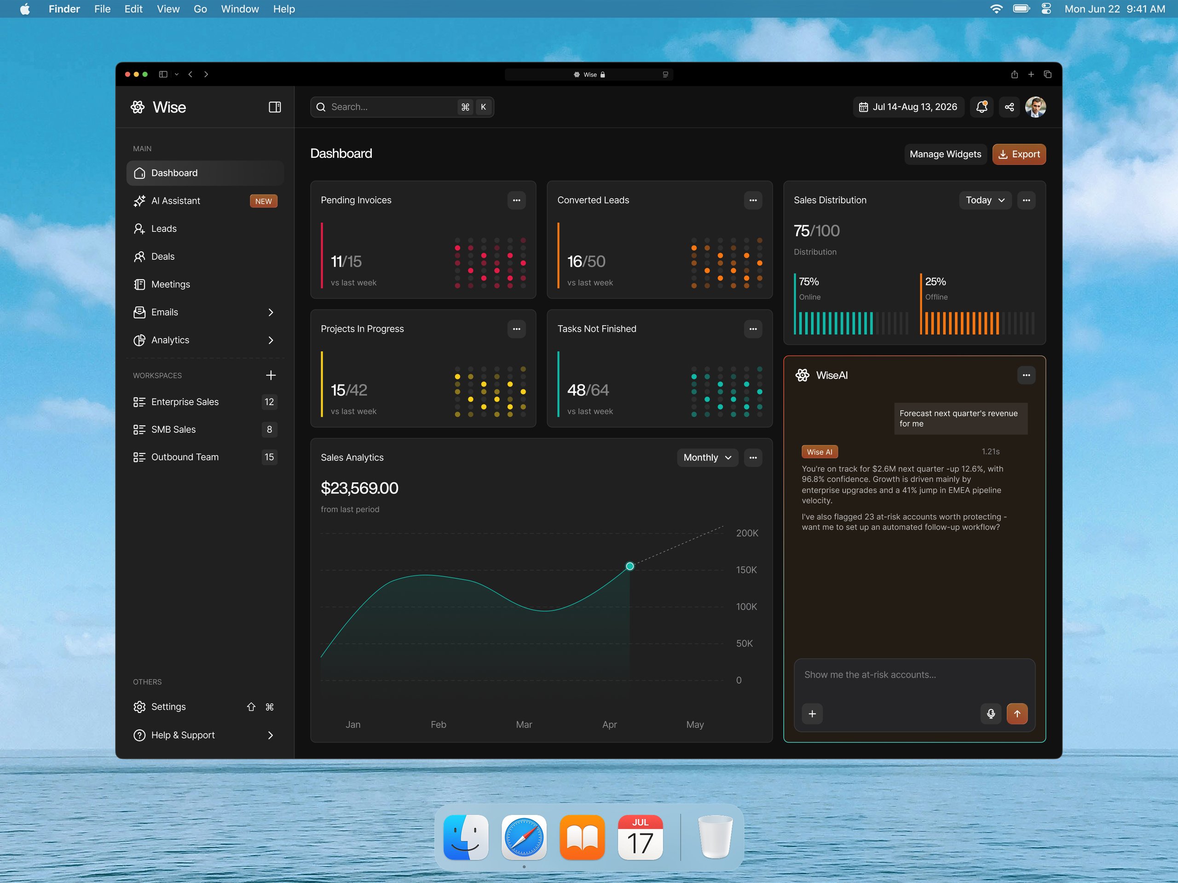
Task: Expand the Analytics submenu chevron
Action: pyautogui.click(x=271, y=340)
